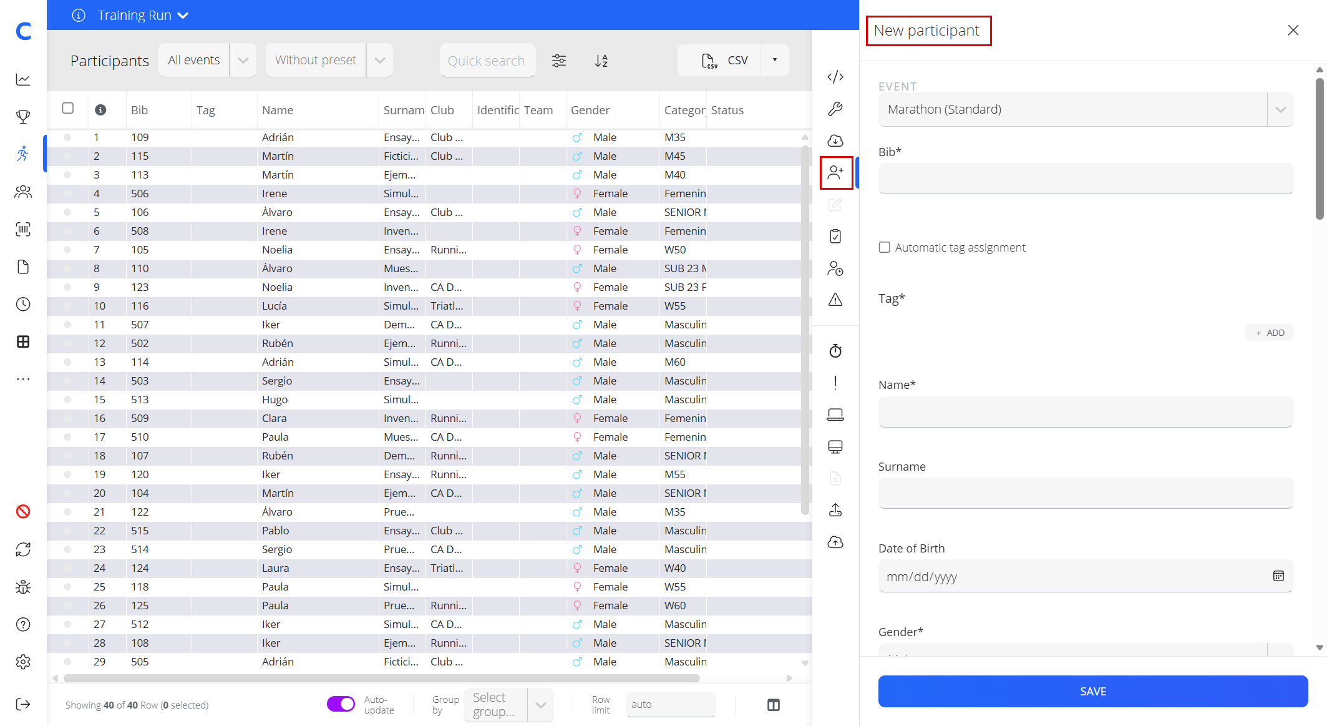Export participants with CSV button

[719, 60]
